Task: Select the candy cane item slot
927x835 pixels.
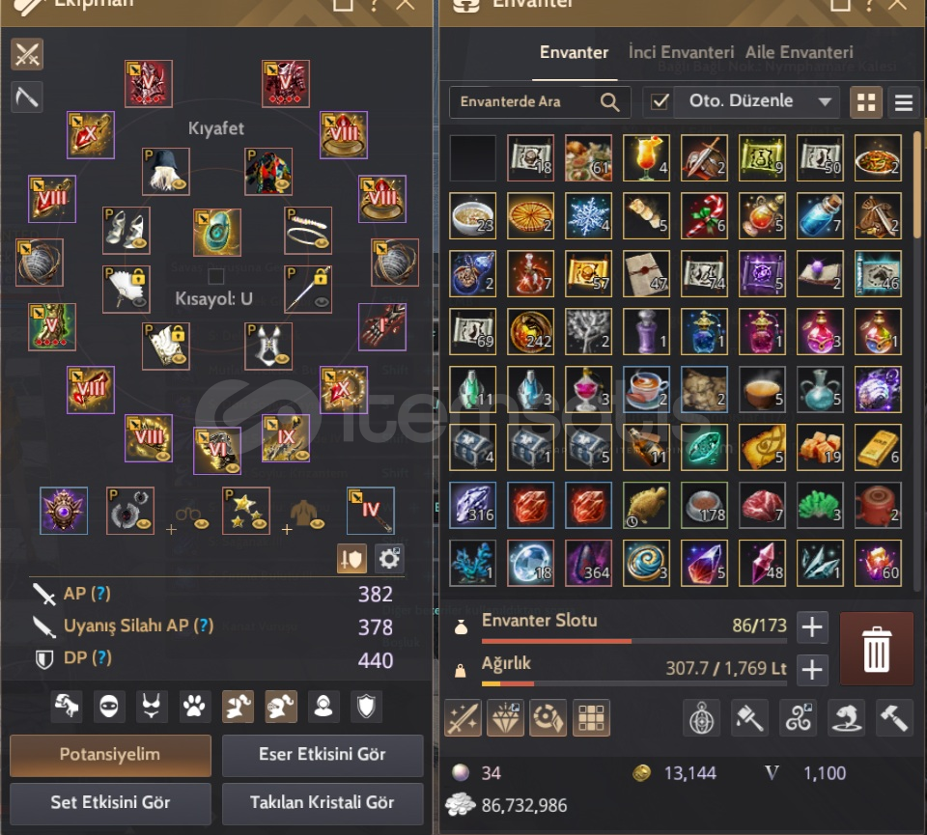Action: click(x=704, y=215)
